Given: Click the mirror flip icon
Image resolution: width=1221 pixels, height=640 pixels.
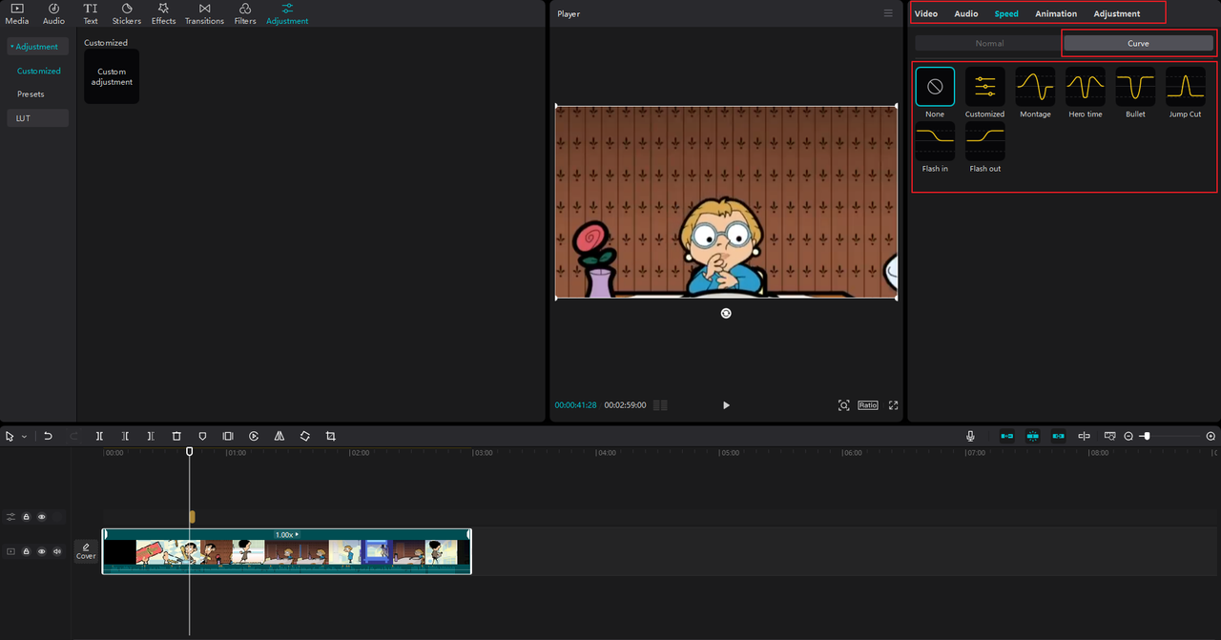Looking at the screenshot, I should point(279,436).
